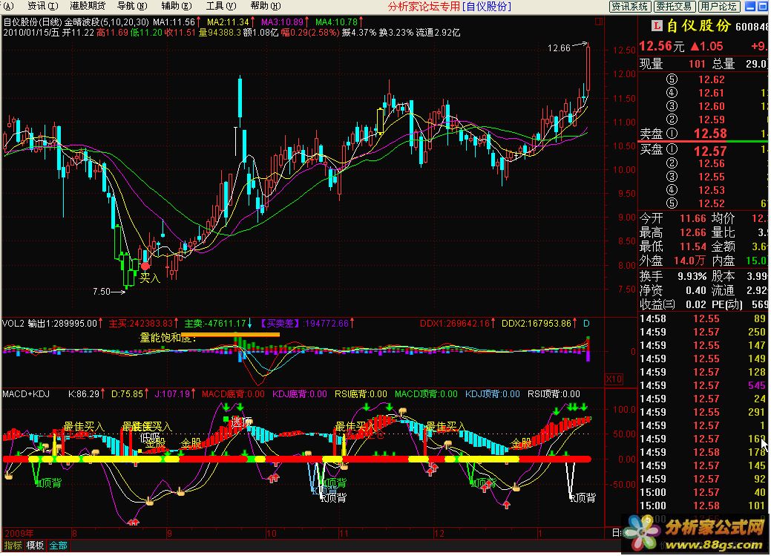Click the DDX1:269642.16 value
The image size is (771, 556).
tap(455, 324)
